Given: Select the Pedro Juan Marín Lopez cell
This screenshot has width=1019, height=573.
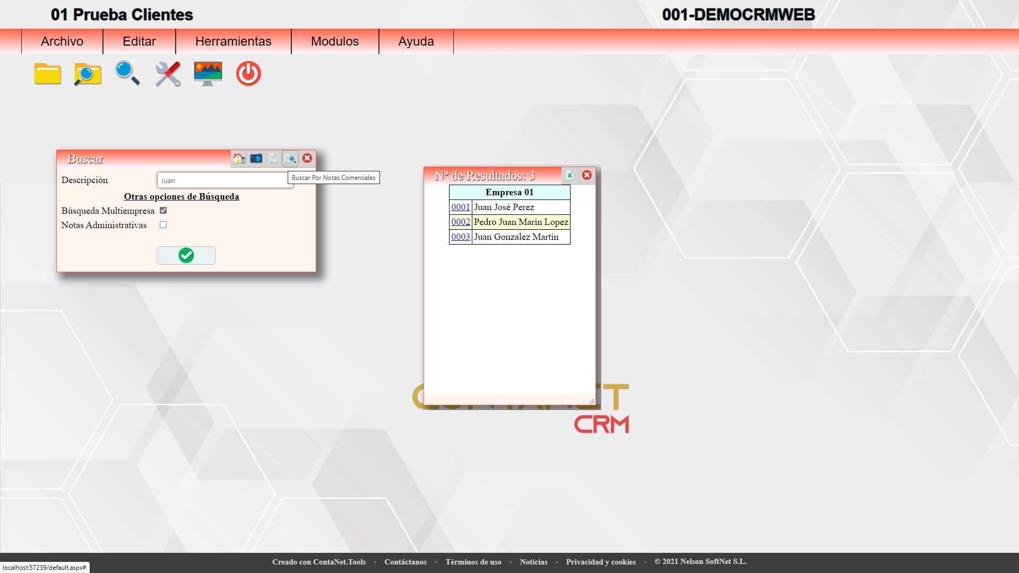Looking at the screenshot, I should click(x=521, y=222).
